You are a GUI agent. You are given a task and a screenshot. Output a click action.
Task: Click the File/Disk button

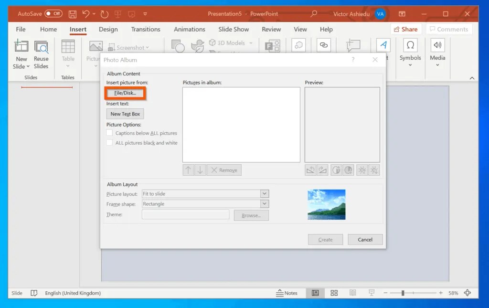click(x=125, y=94)
